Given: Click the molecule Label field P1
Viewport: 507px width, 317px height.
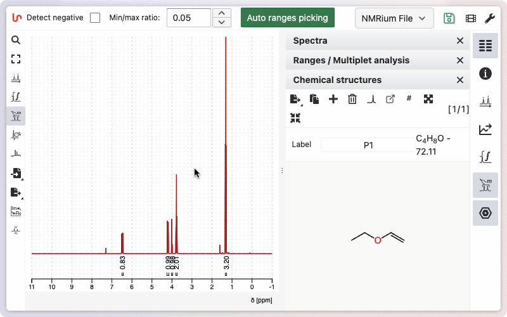Looking at the screenshot, I should tap(368, 145).
